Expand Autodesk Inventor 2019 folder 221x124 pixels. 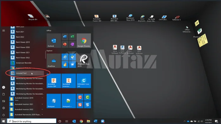click(27, 99)
